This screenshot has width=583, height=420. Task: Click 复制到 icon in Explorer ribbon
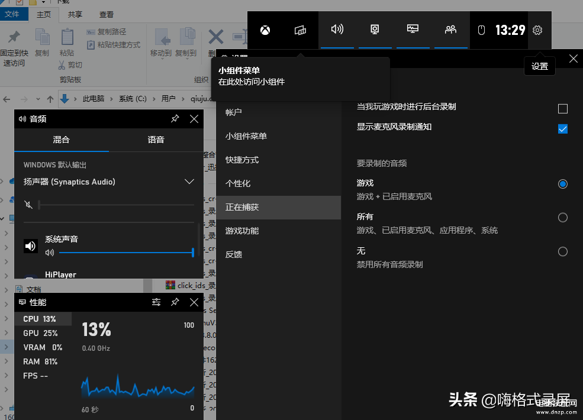tap(186, 37)
